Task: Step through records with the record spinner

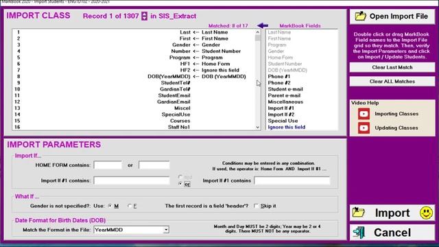Action: pos(144,16)
